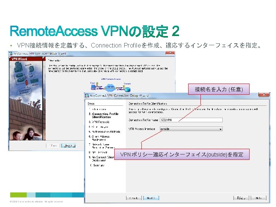Select the Summary step
Screen dimensions: 276x207
tap(97, 165)
